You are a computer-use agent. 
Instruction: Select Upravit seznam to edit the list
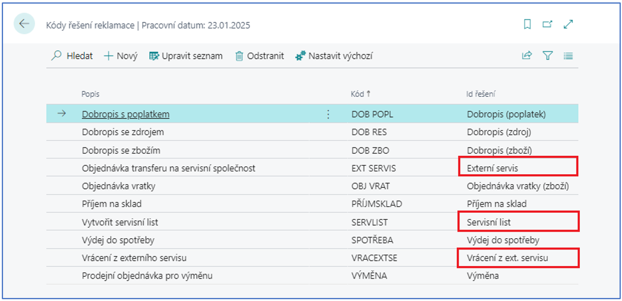pos(185,56)
